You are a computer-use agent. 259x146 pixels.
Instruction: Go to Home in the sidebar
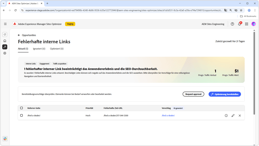(x=5, y=41)
